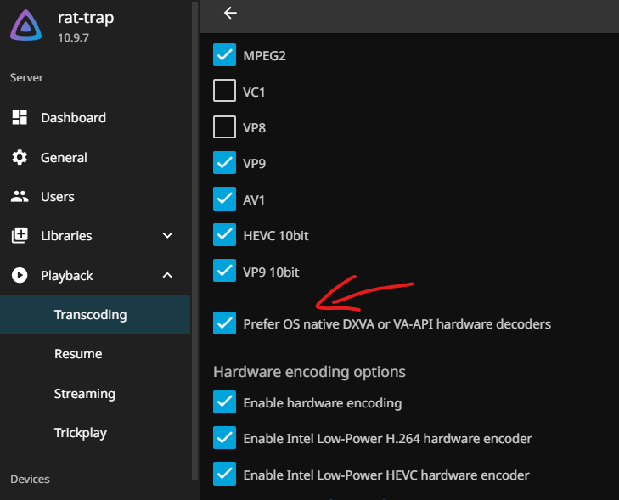Image resolution: width=619 pixels, height=500 pixels.
Task: Open the Streaming settings link
Action: (85, 393)
